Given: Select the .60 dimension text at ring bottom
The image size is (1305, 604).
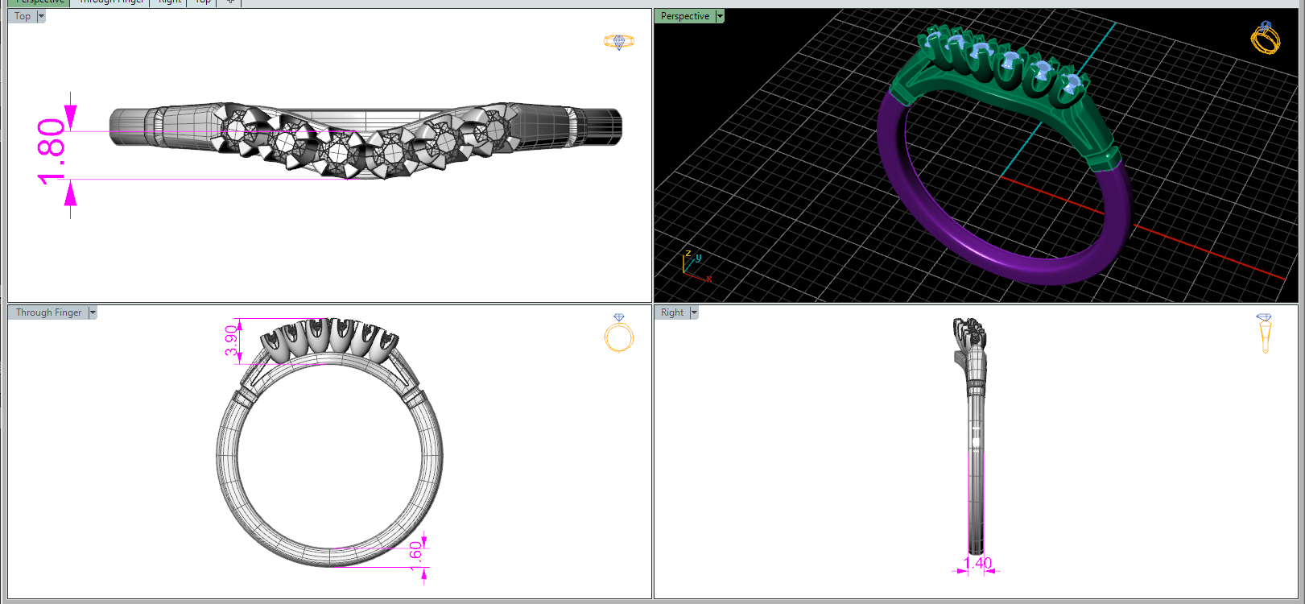Looking at the screenshot, I should click(x=415, y=555).
